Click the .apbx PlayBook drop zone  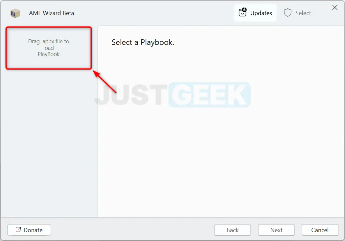pos(49,48)
